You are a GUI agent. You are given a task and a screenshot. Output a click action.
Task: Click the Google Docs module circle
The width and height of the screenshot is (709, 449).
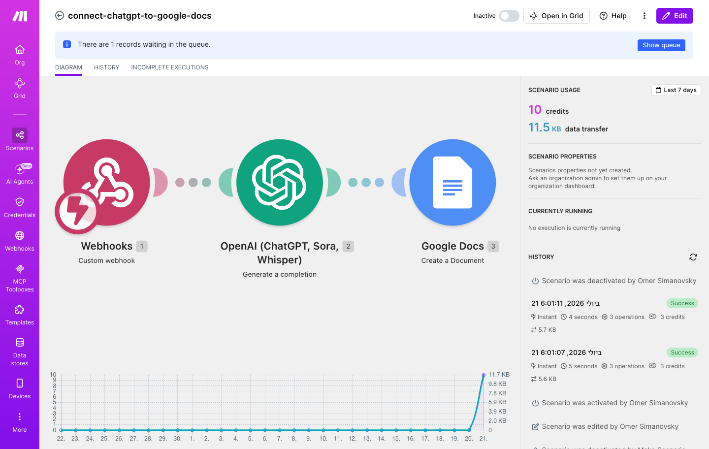point(452,183)
